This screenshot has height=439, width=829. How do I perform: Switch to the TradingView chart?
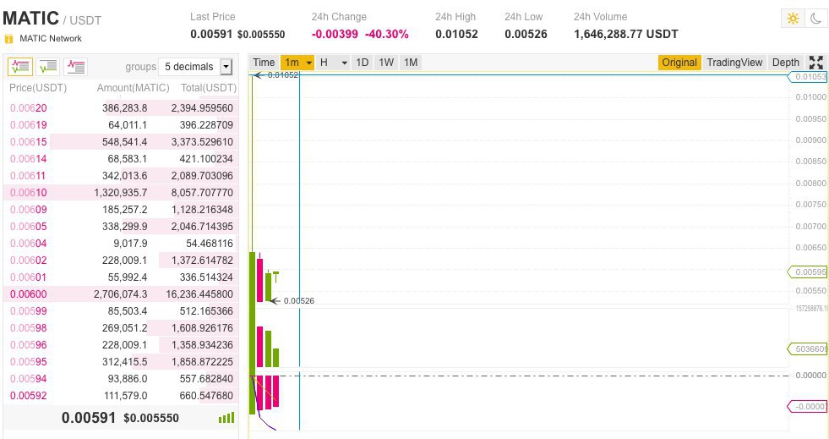(734, 63)
